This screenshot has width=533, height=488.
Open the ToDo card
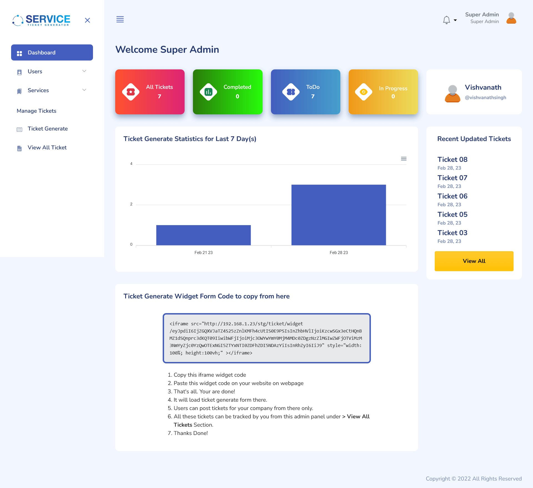[x=306, y=92]
